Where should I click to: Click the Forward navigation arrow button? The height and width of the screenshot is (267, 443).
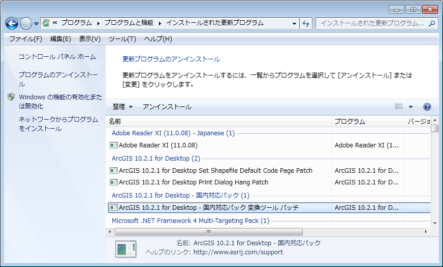pyautogui.click(x=26, y=23)
